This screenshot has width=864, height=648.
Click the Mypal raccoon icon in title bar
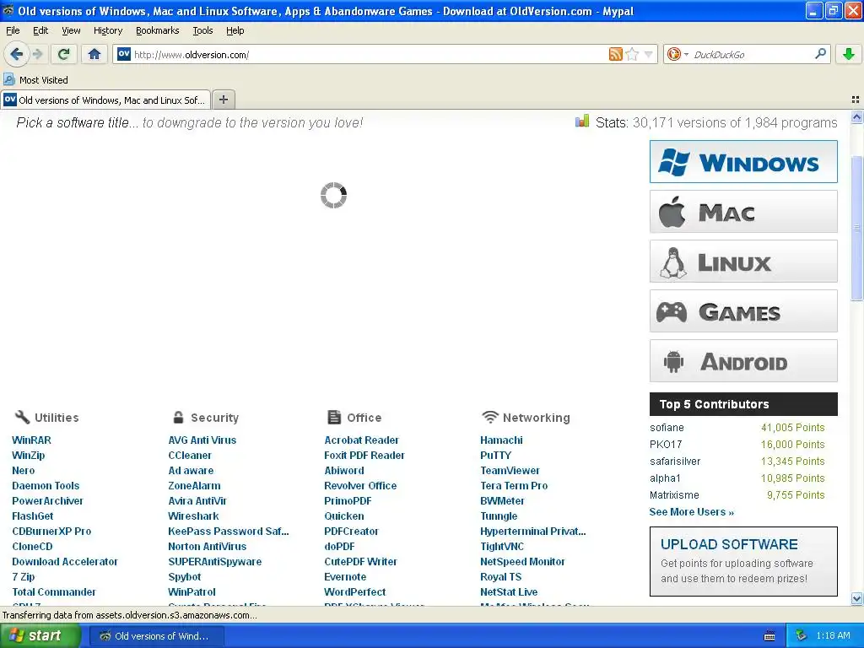coord(8,10)
